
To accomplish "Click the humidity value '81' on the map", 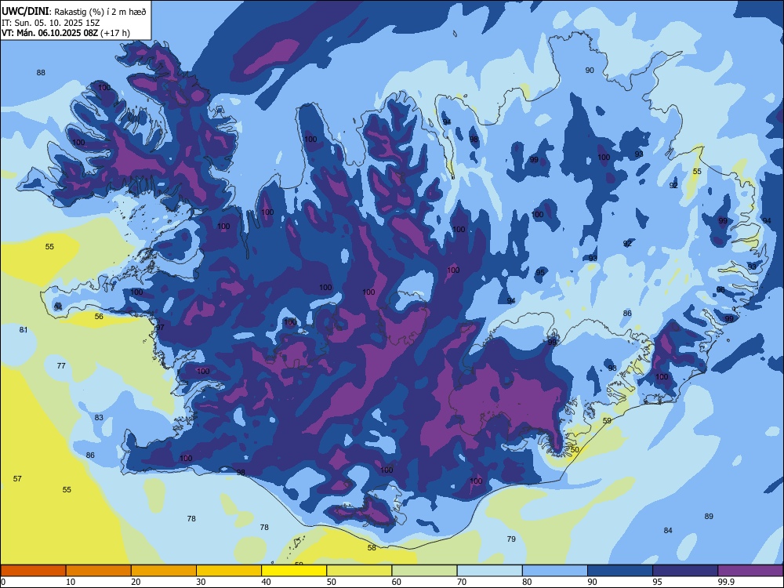I will (x=24, y=329).
